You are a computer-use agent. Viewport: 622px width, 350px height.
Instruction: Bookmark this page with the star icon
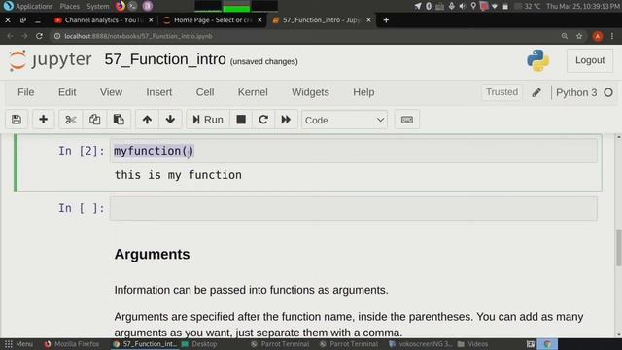[579, 36]
